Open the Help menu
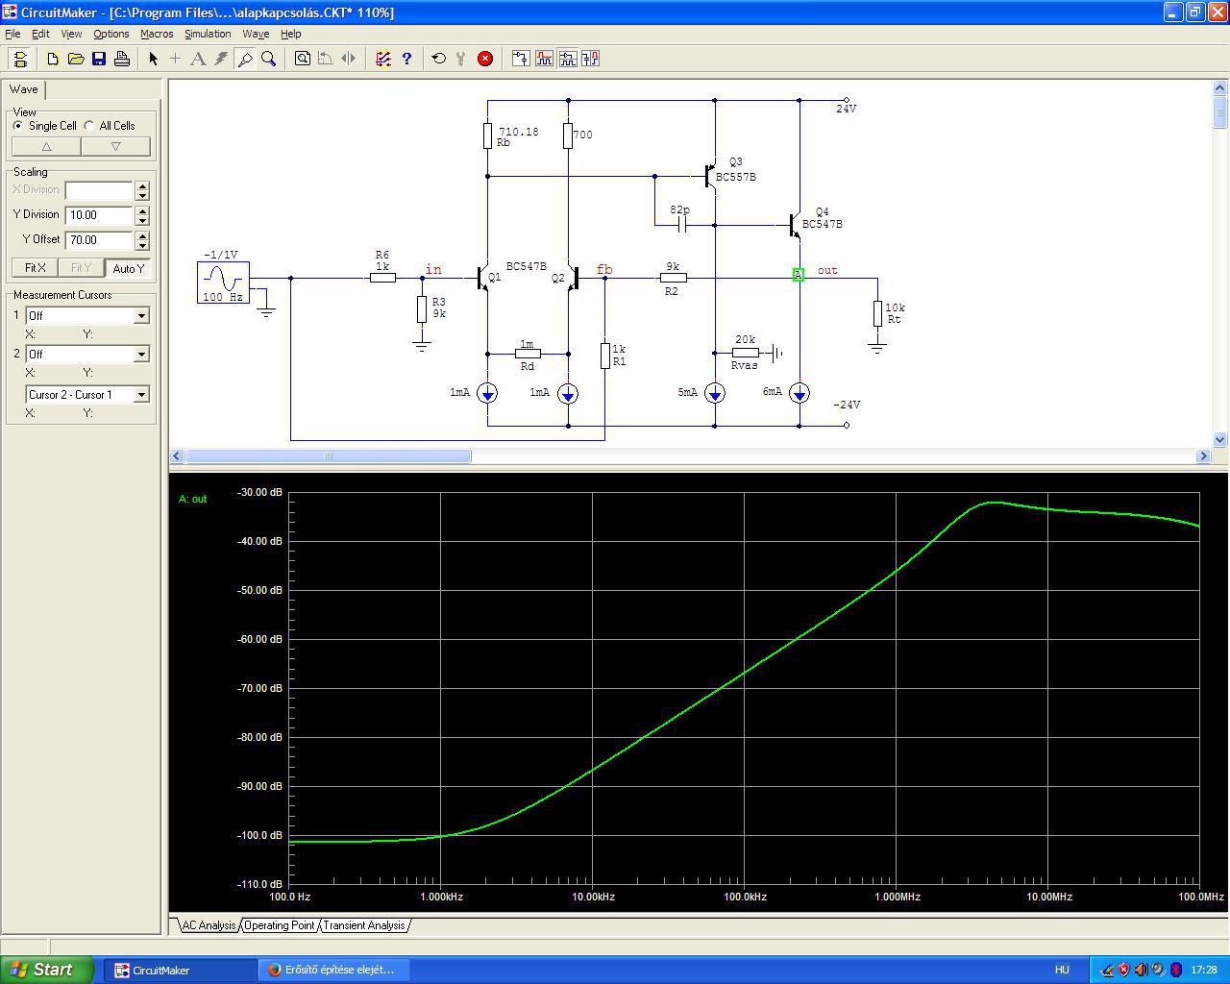The image size is (1230, 984). (290, 34)
